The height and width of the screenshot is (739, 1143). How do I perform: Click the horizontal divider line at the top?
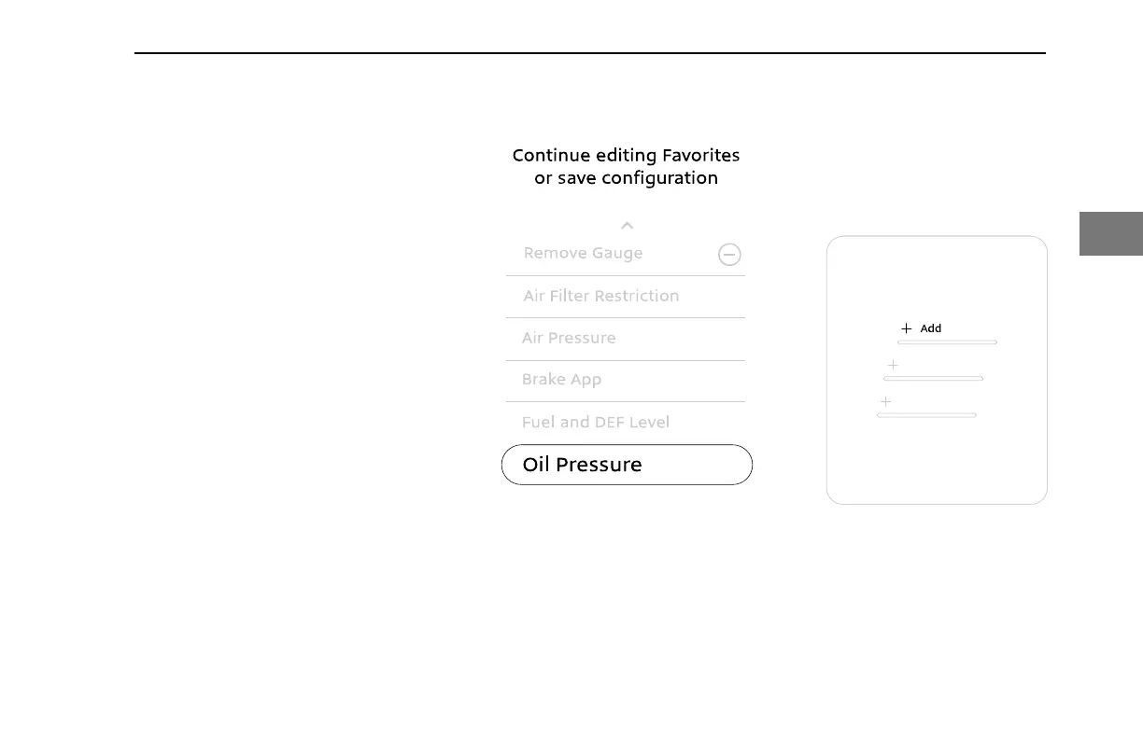(589, 53)
